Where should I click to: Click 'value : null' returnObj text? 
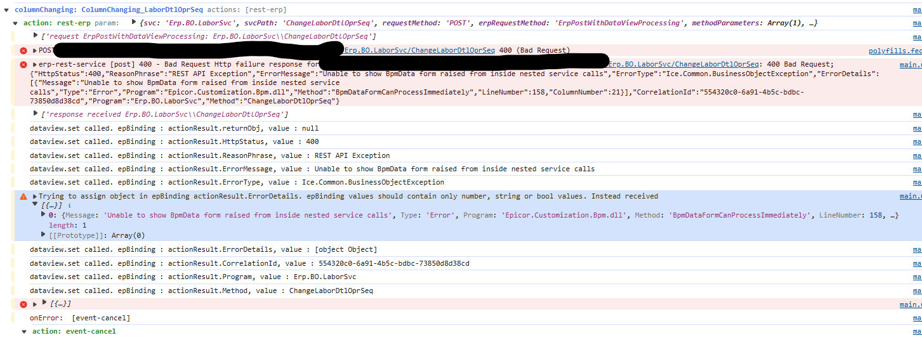pos(296,128)
